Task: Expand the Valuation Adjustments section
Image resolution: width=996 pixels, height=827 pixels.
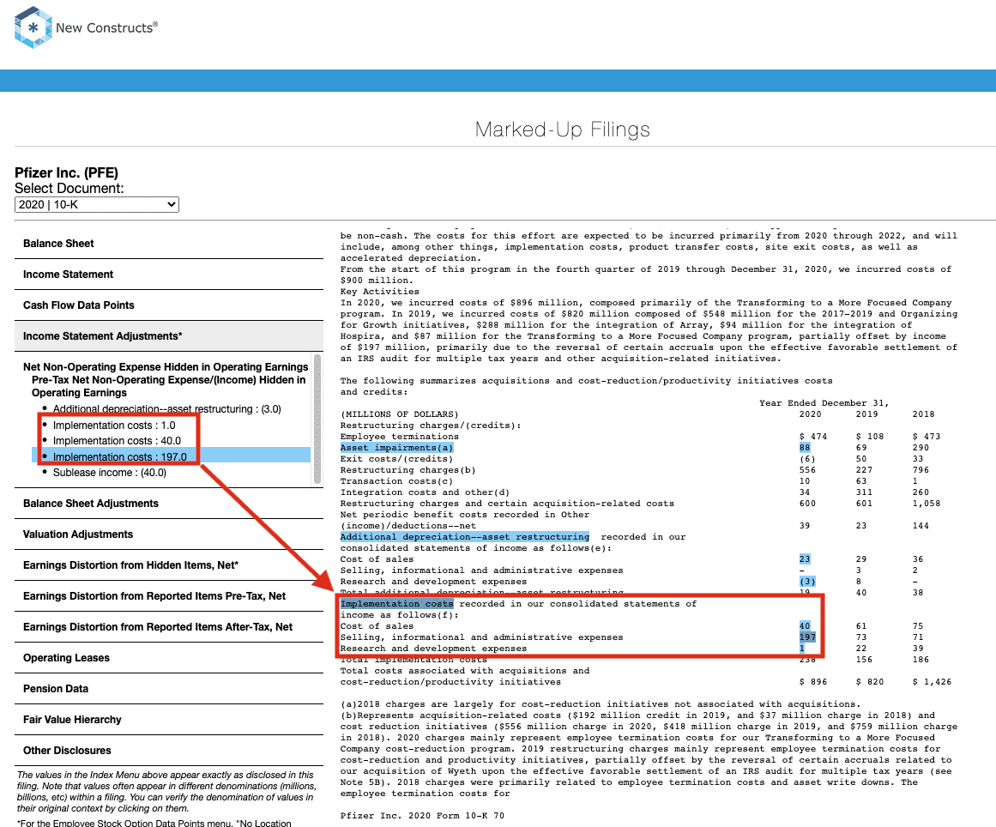Action: pos(169,534)
